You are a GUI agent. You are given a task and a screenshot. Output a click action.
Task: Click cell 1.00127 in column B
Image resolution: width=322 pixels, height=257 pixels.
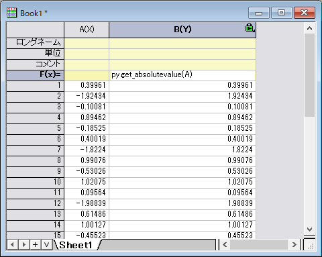point(182,225)
